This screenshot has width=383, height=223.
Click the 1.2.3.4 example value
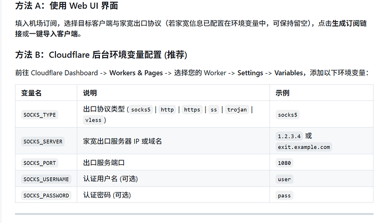click(289, 136)
